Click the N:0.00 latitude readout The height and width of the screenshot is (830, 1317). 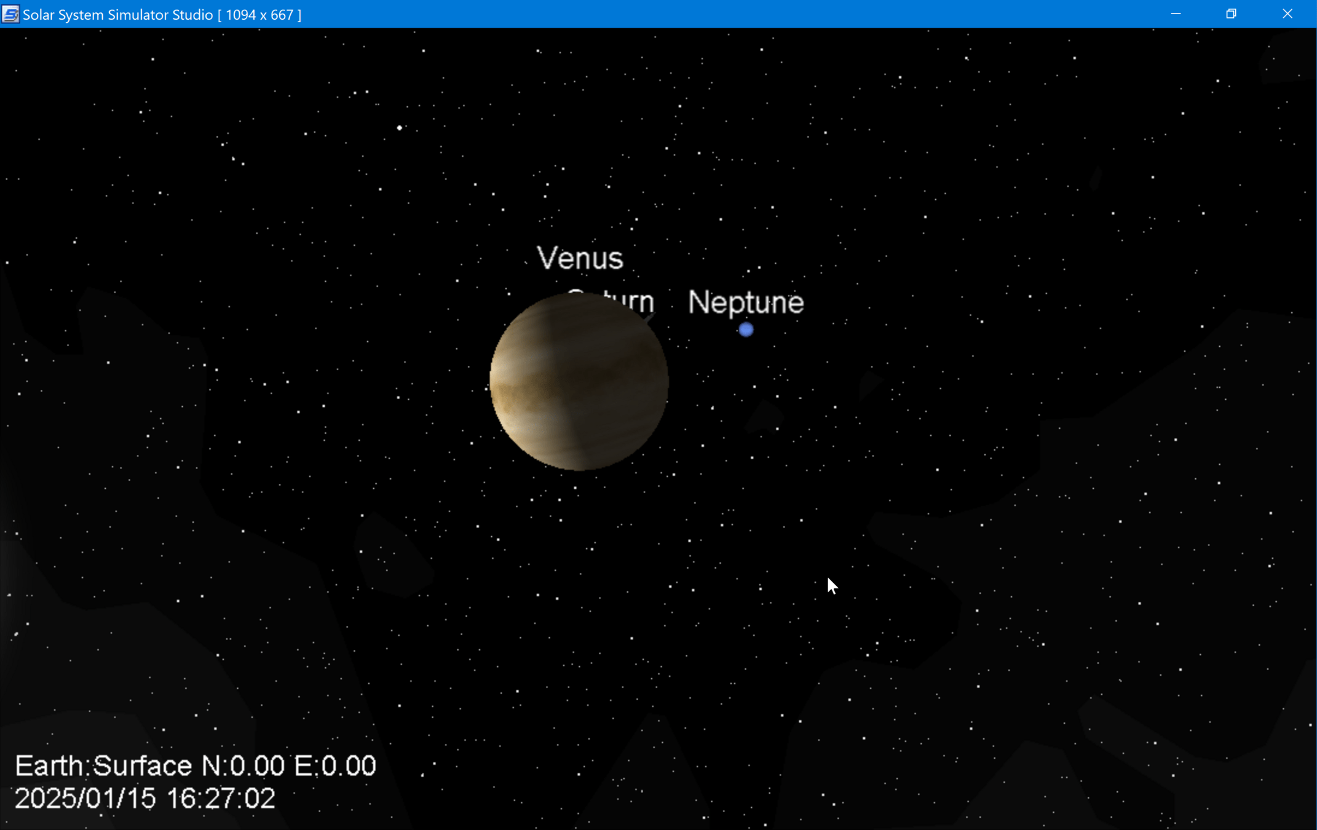tap(243, 766)
